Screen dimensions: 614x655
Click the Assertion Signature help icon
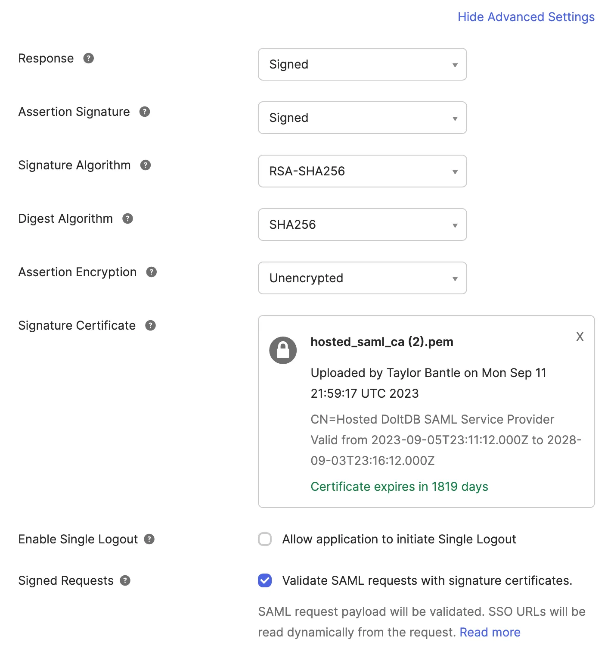point(145,112)
